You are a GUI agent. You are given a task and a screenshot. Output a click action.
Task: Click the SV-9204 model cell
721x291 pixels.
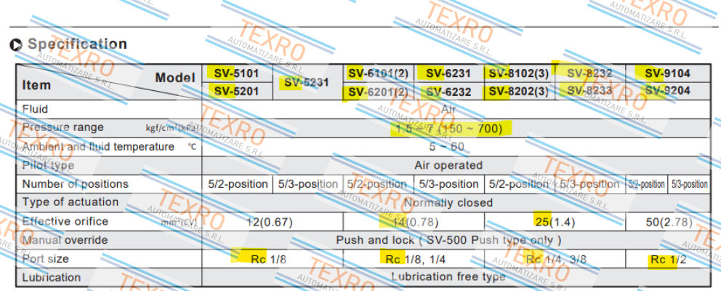click(x=667, y=91)
